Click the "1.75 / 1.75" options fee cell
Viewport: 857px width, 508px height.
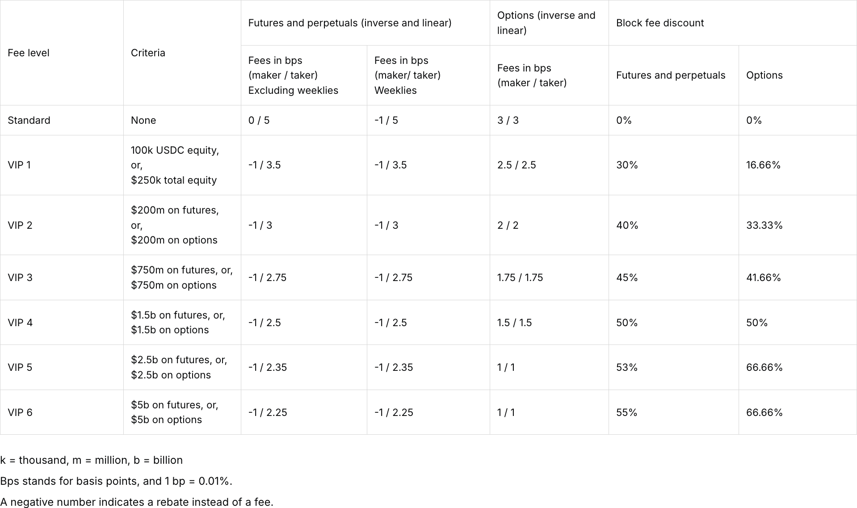point(520,277)
